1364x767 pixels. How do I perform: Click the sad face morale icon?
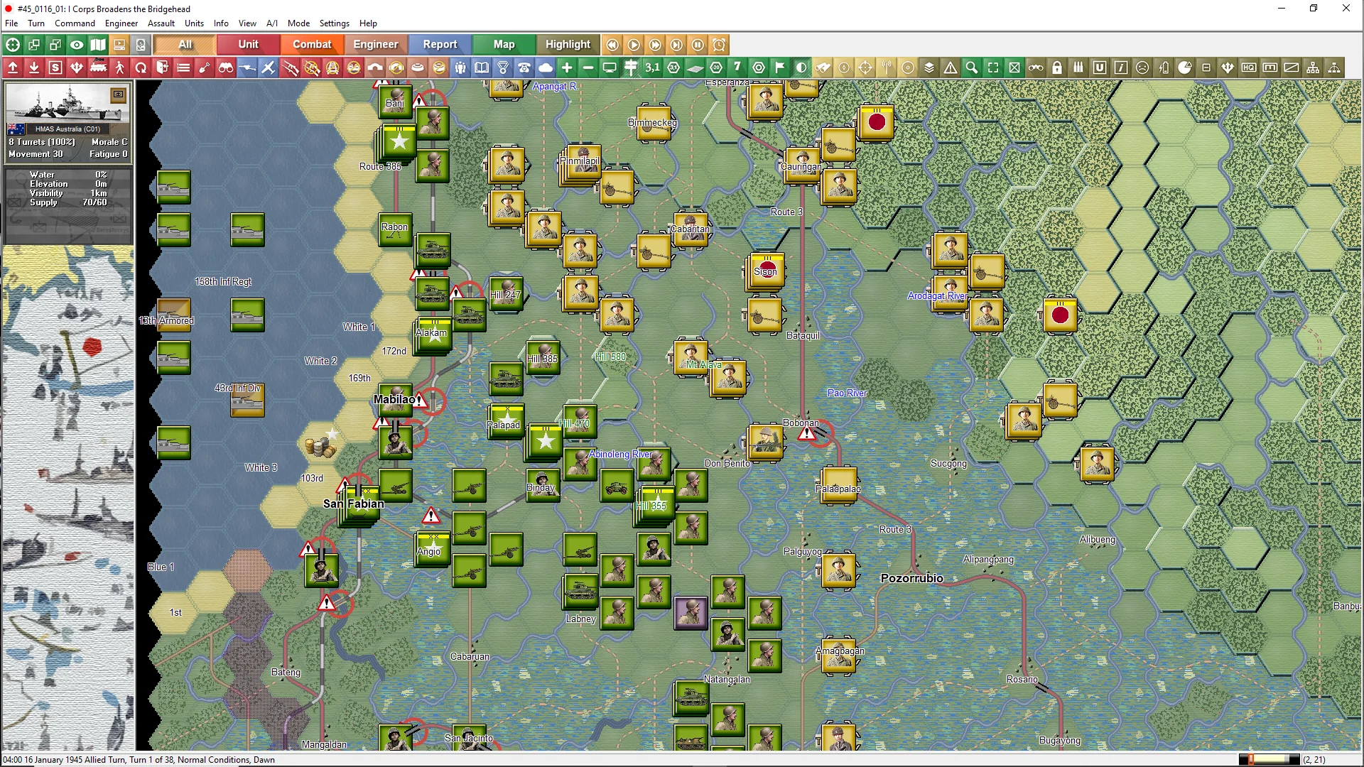tap(1142, 68)
